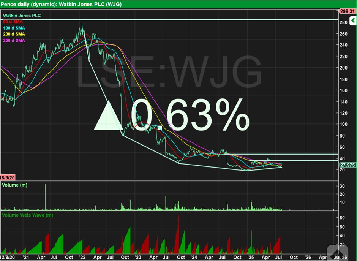Viewport: 357px width, 261px height.
Task: Select the 'Watkin Jones PLC' legend label
Action: point(22,16)
